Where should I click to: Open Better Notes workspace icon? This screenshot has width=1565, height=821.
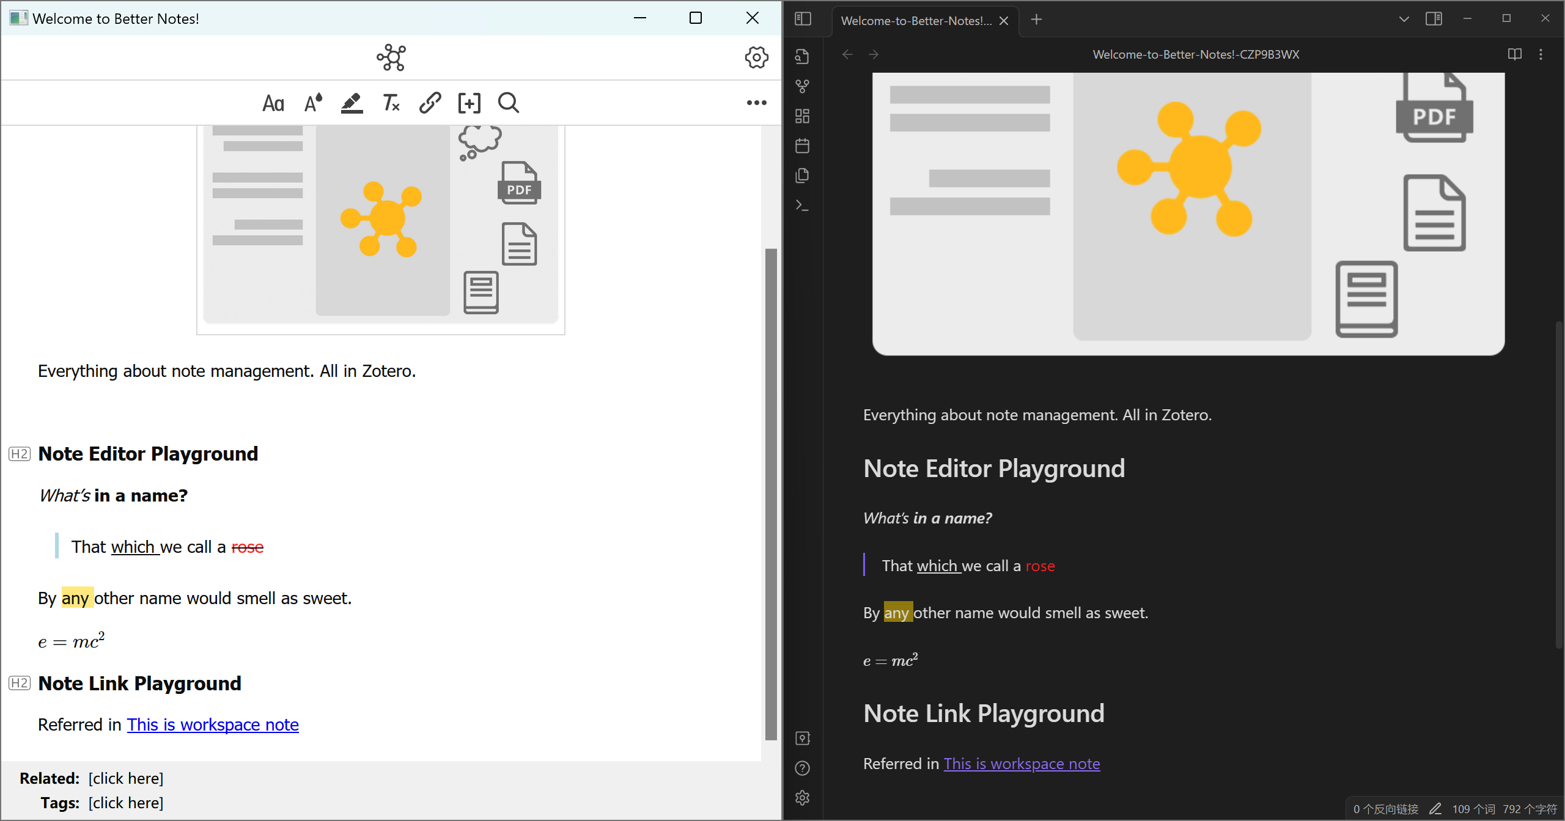tap(391, 57)
